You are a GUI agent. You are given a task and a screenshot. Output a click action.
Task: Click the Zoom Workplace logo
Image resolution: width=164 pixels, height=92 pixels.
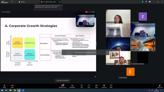coord(5,2)
